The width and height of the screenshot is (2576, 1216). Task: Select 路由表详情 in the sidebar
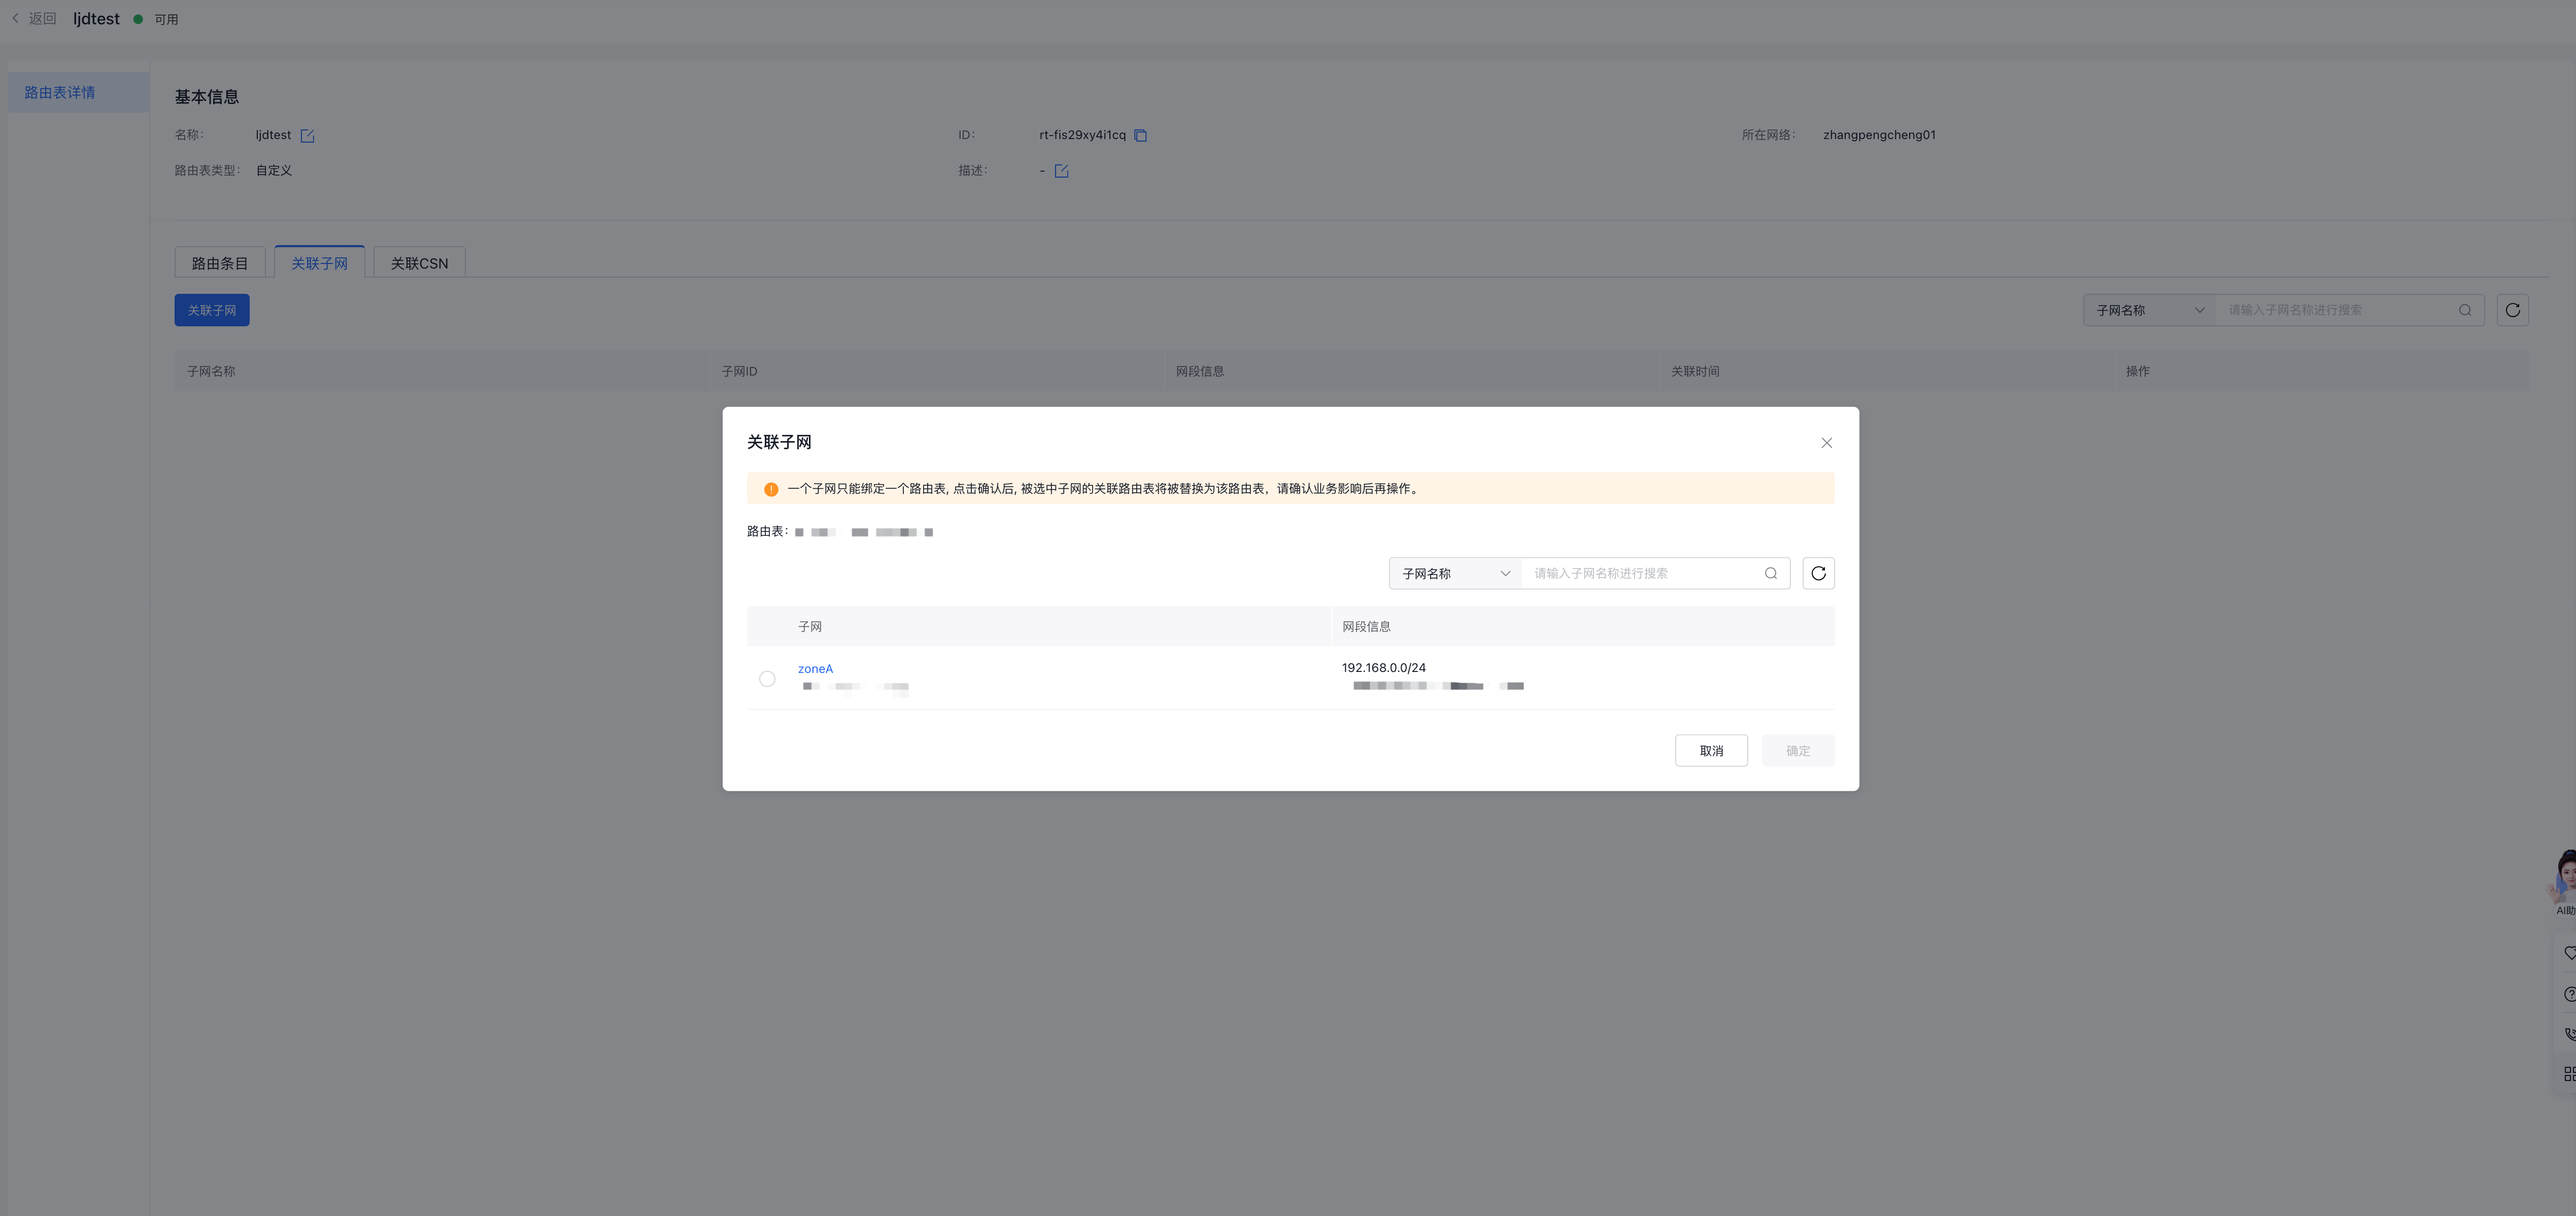coord(60,92)
